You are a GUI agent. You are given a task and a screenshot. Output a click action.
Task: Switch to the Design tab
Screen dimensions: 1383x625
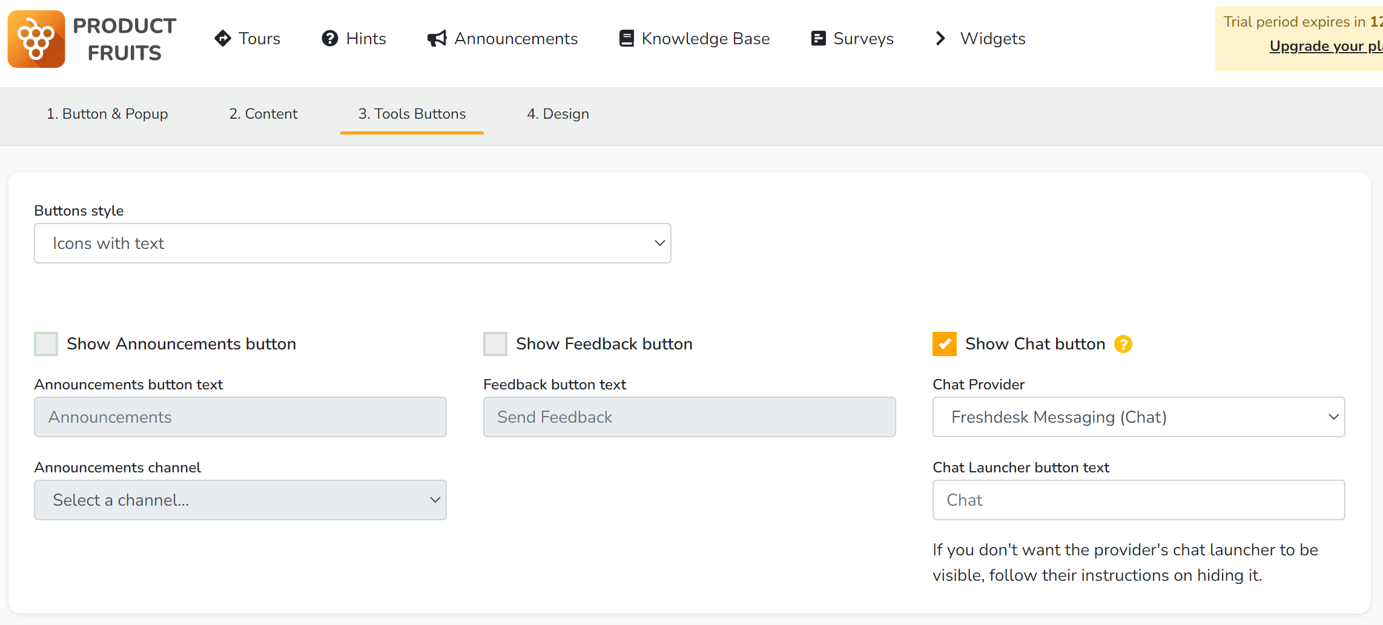[558, 114]
